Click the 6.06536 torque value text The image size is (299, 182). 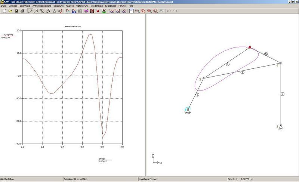[x=6, y=37]
